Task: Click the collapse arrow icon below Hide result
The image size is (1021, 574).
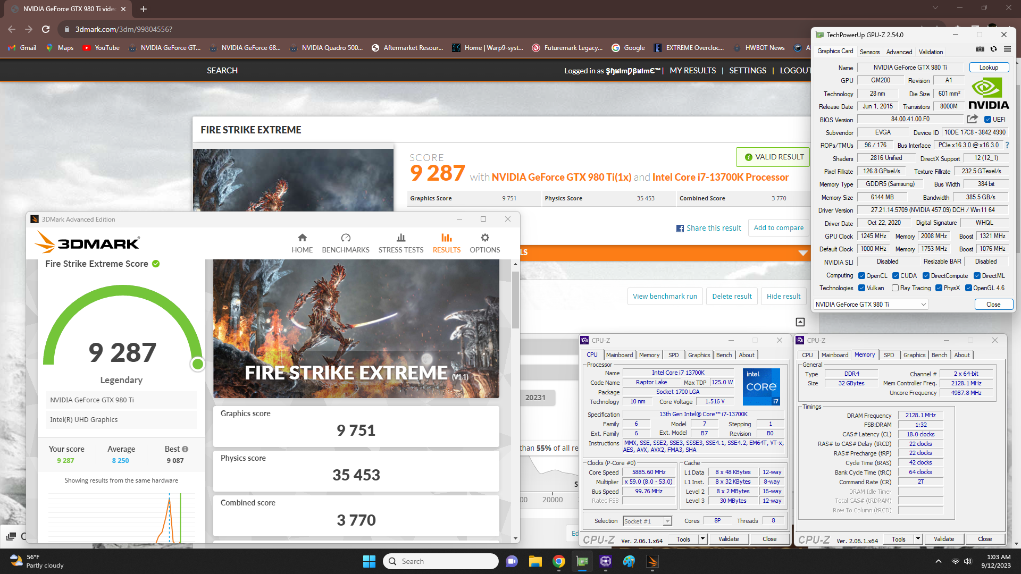Action: [800, 322]
